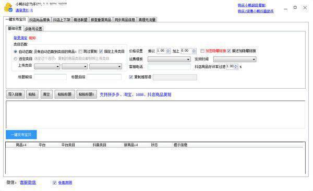This screenshot has width=313, height=191.
Task: Adjust the 乘以 price multiplier stepper arrows
Action: (168, 51)
